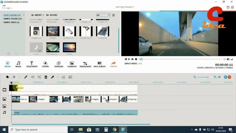Click the zoom out magnifier icon
The height and width of the screenshot is (133, 236).
click(x=195, y=77)
